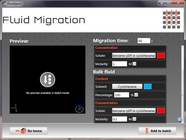Open the lower Benzene solute selector
This screenshot has width=186, height=140.
click(x=134, y=111)
